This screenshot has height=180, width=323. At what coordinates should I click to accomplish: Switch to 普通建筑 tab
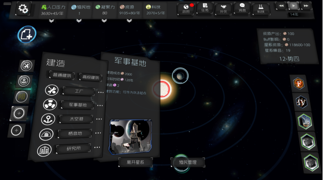tap(62, 75)
